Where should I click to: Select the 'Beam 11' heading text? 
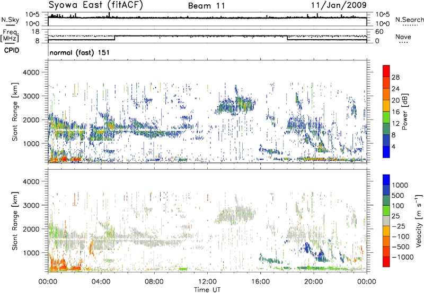(207, 6)
